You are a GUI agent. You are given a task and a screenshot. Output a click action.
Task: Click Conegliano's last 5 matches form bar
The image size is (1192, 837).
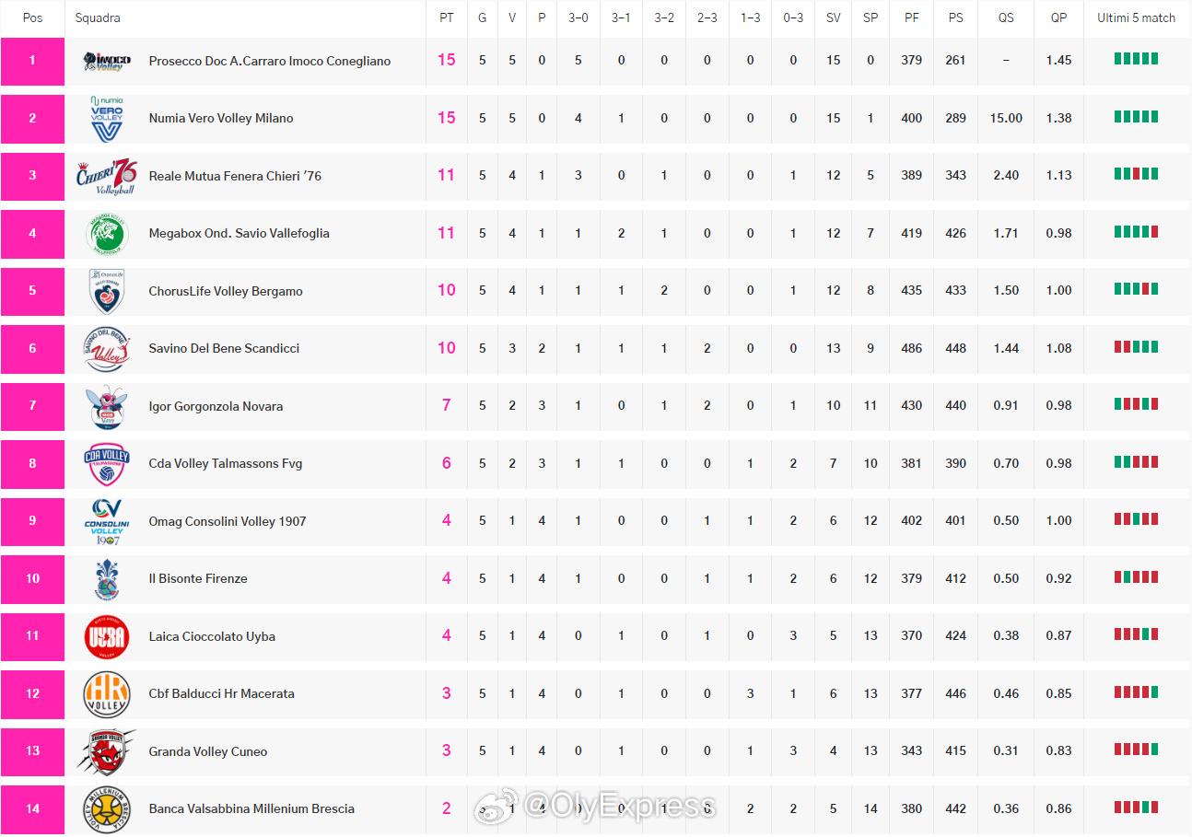(x=1137, y=59)
